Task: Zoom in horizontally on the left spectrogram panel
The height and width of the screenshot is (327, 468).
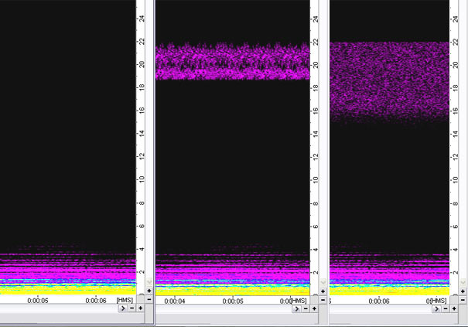Action: (x=141, y=308)
